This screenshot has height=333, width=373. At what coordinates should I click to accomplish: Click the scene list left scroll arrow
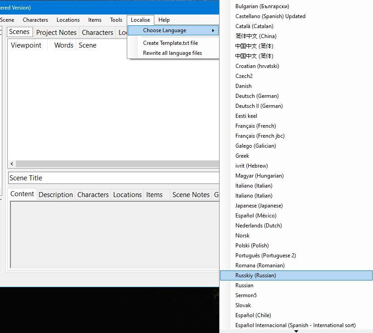point(12,164)
